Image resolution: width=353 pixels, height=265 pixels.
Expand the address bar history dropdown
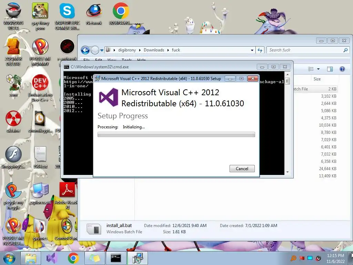coord(252,50)
